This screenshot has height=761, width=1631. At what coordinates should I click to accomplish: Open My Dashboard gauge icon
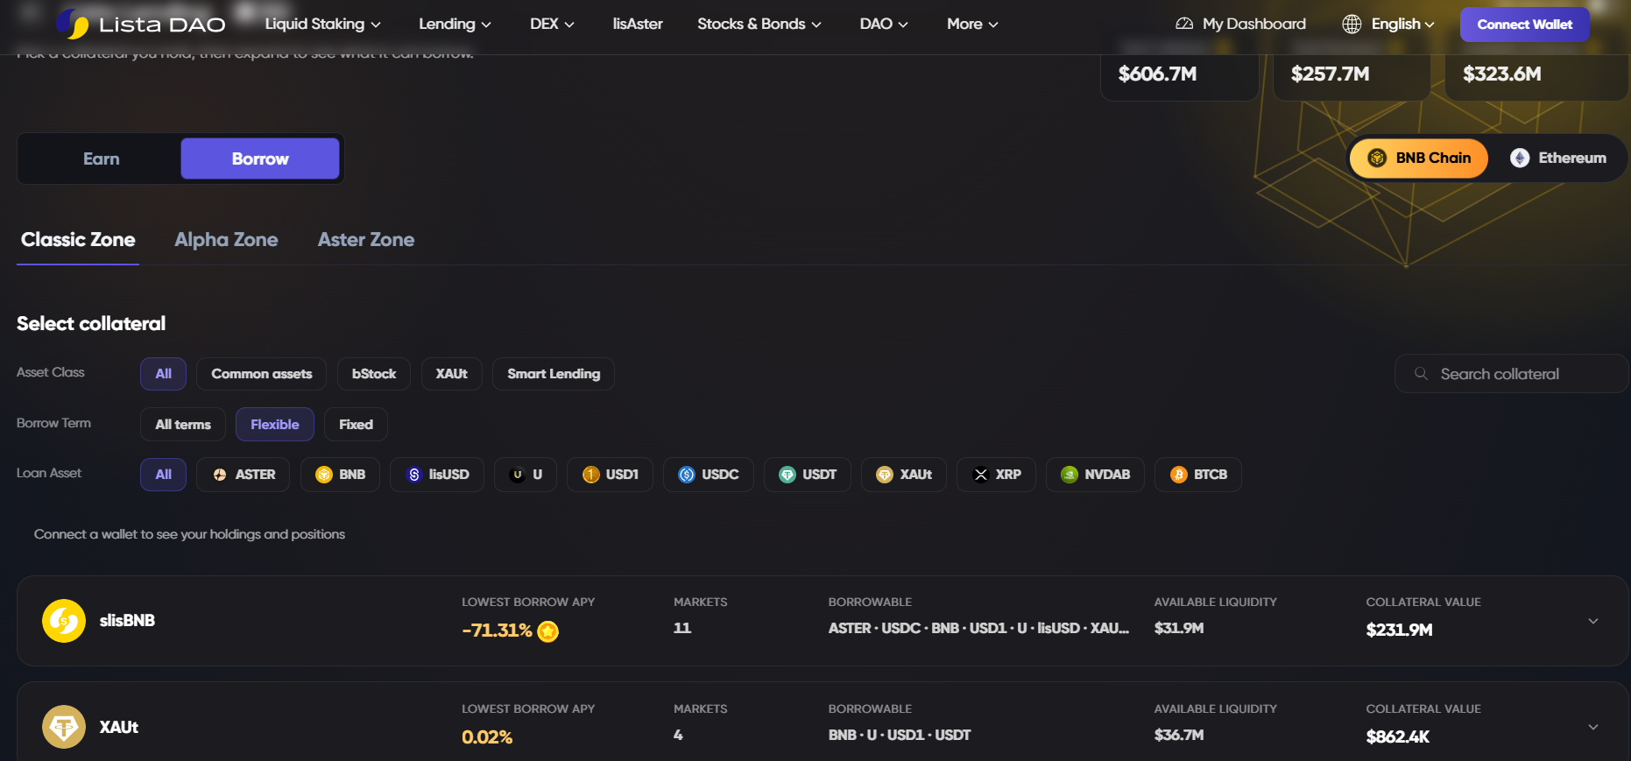[x=1184, y=24]
